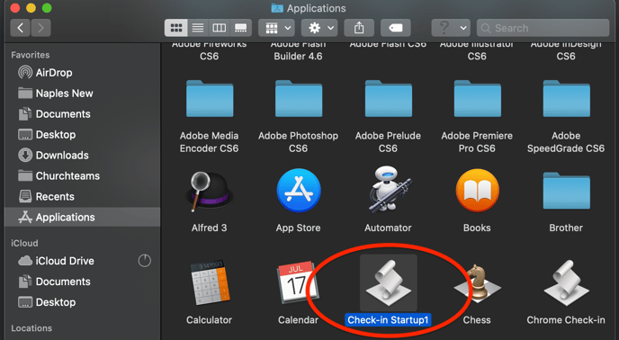This screenshot has width=619, height=340.
Task: Open Recents in the sidebar
Action: coord(82,196)
